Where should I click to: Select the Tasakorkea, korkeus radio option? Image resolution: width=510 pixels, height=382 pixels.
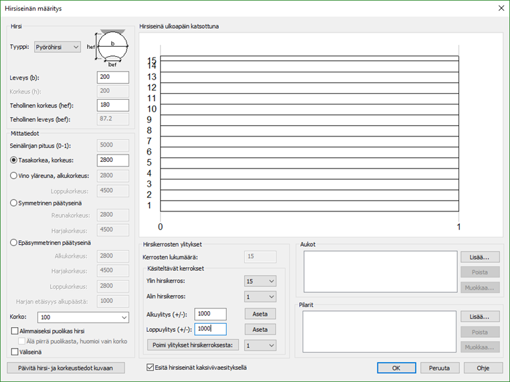14,160
